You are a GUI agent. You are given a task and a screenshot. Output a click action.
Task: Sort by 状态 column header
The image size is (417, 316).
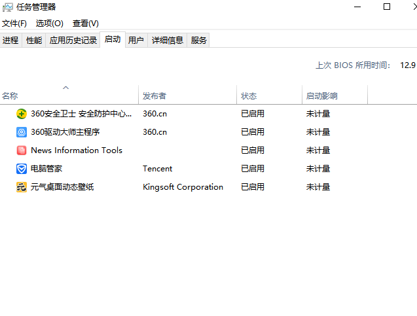[x=269, y=96]
